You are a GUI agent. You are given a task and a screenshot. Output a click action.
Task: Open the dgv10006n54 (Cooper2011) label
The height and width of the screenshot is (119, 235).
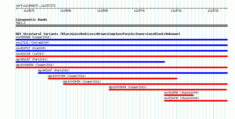[x=35, y=65]
